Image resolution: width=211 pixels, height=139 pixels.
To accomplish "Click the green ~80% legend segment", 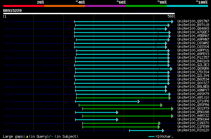I will [x=146, y=6].
